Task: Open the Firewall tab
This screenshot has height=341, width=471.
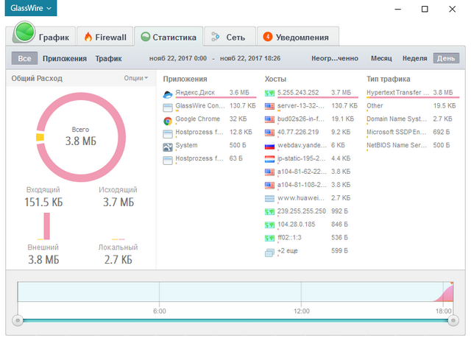Action: point(106,36)
